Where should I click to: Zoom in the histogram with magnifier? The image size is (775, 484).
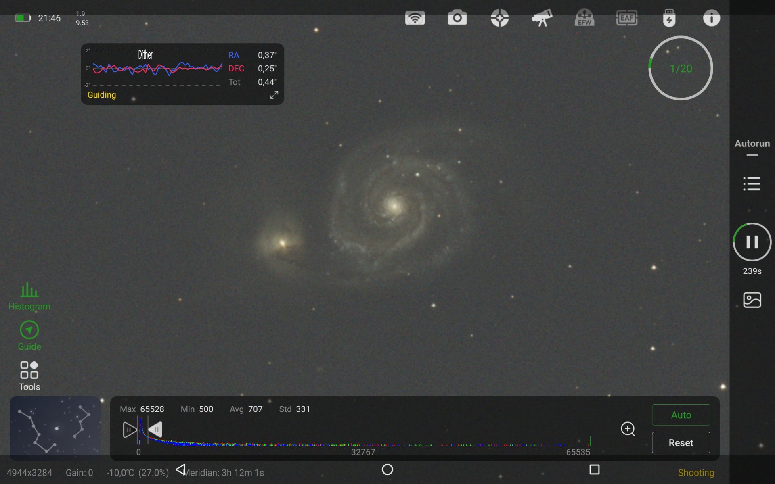click(628, 429)
